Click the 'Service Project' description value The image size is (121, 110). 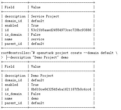[x=45, y=16]
